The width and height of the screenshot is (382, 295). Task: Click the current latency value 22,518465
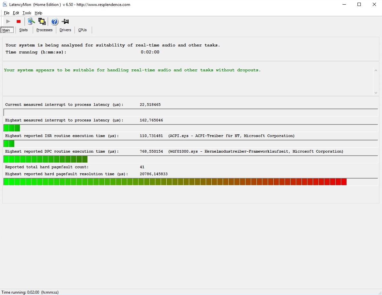click(150, 105)
